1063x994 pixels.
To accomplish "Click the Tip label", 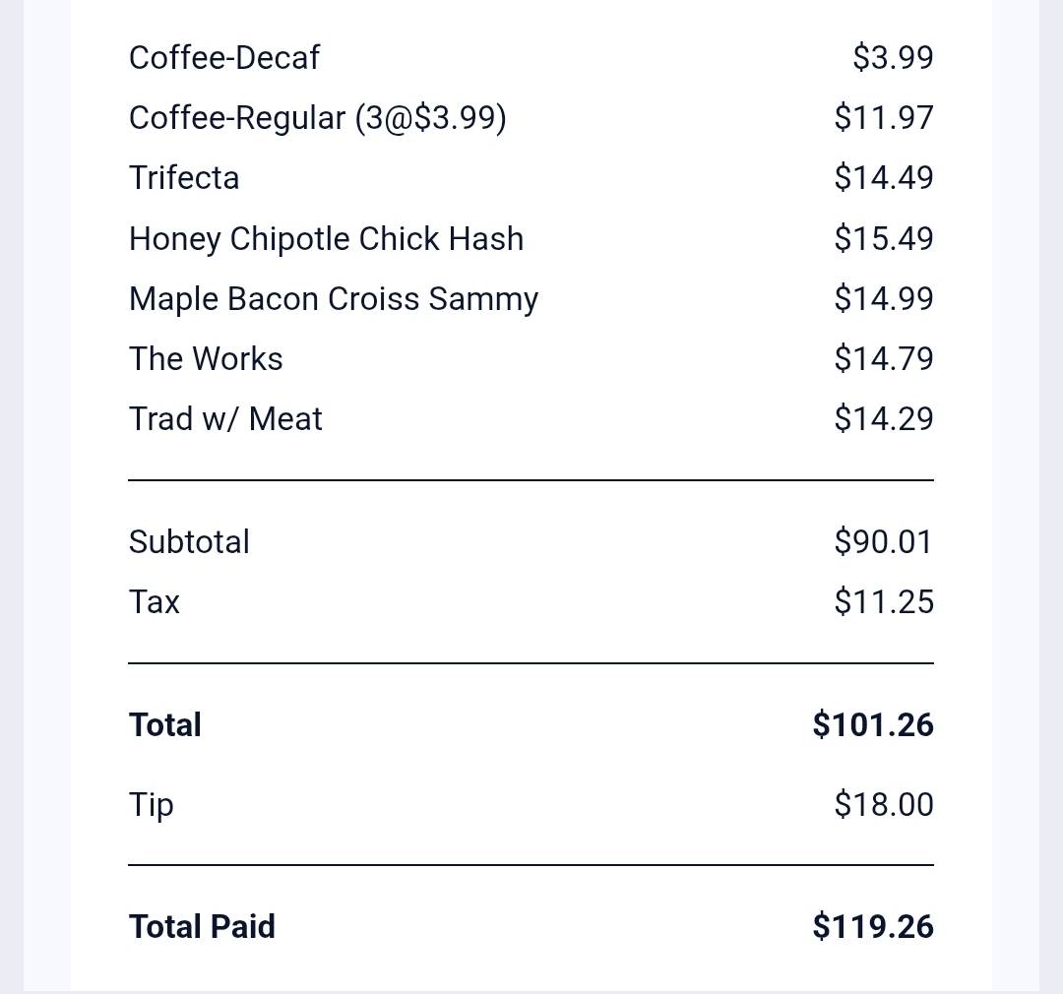I will coord(152,805).
